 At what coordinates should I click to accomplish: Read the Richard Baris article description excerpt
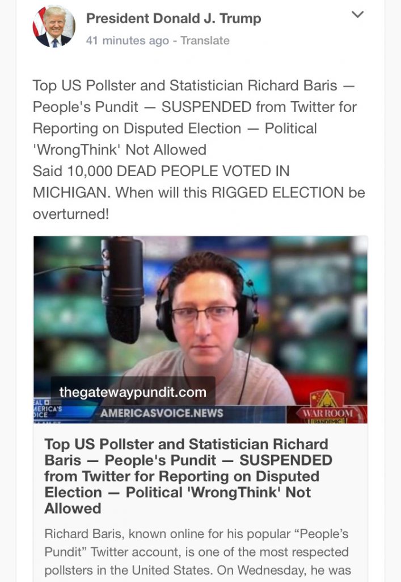(197, 551)
